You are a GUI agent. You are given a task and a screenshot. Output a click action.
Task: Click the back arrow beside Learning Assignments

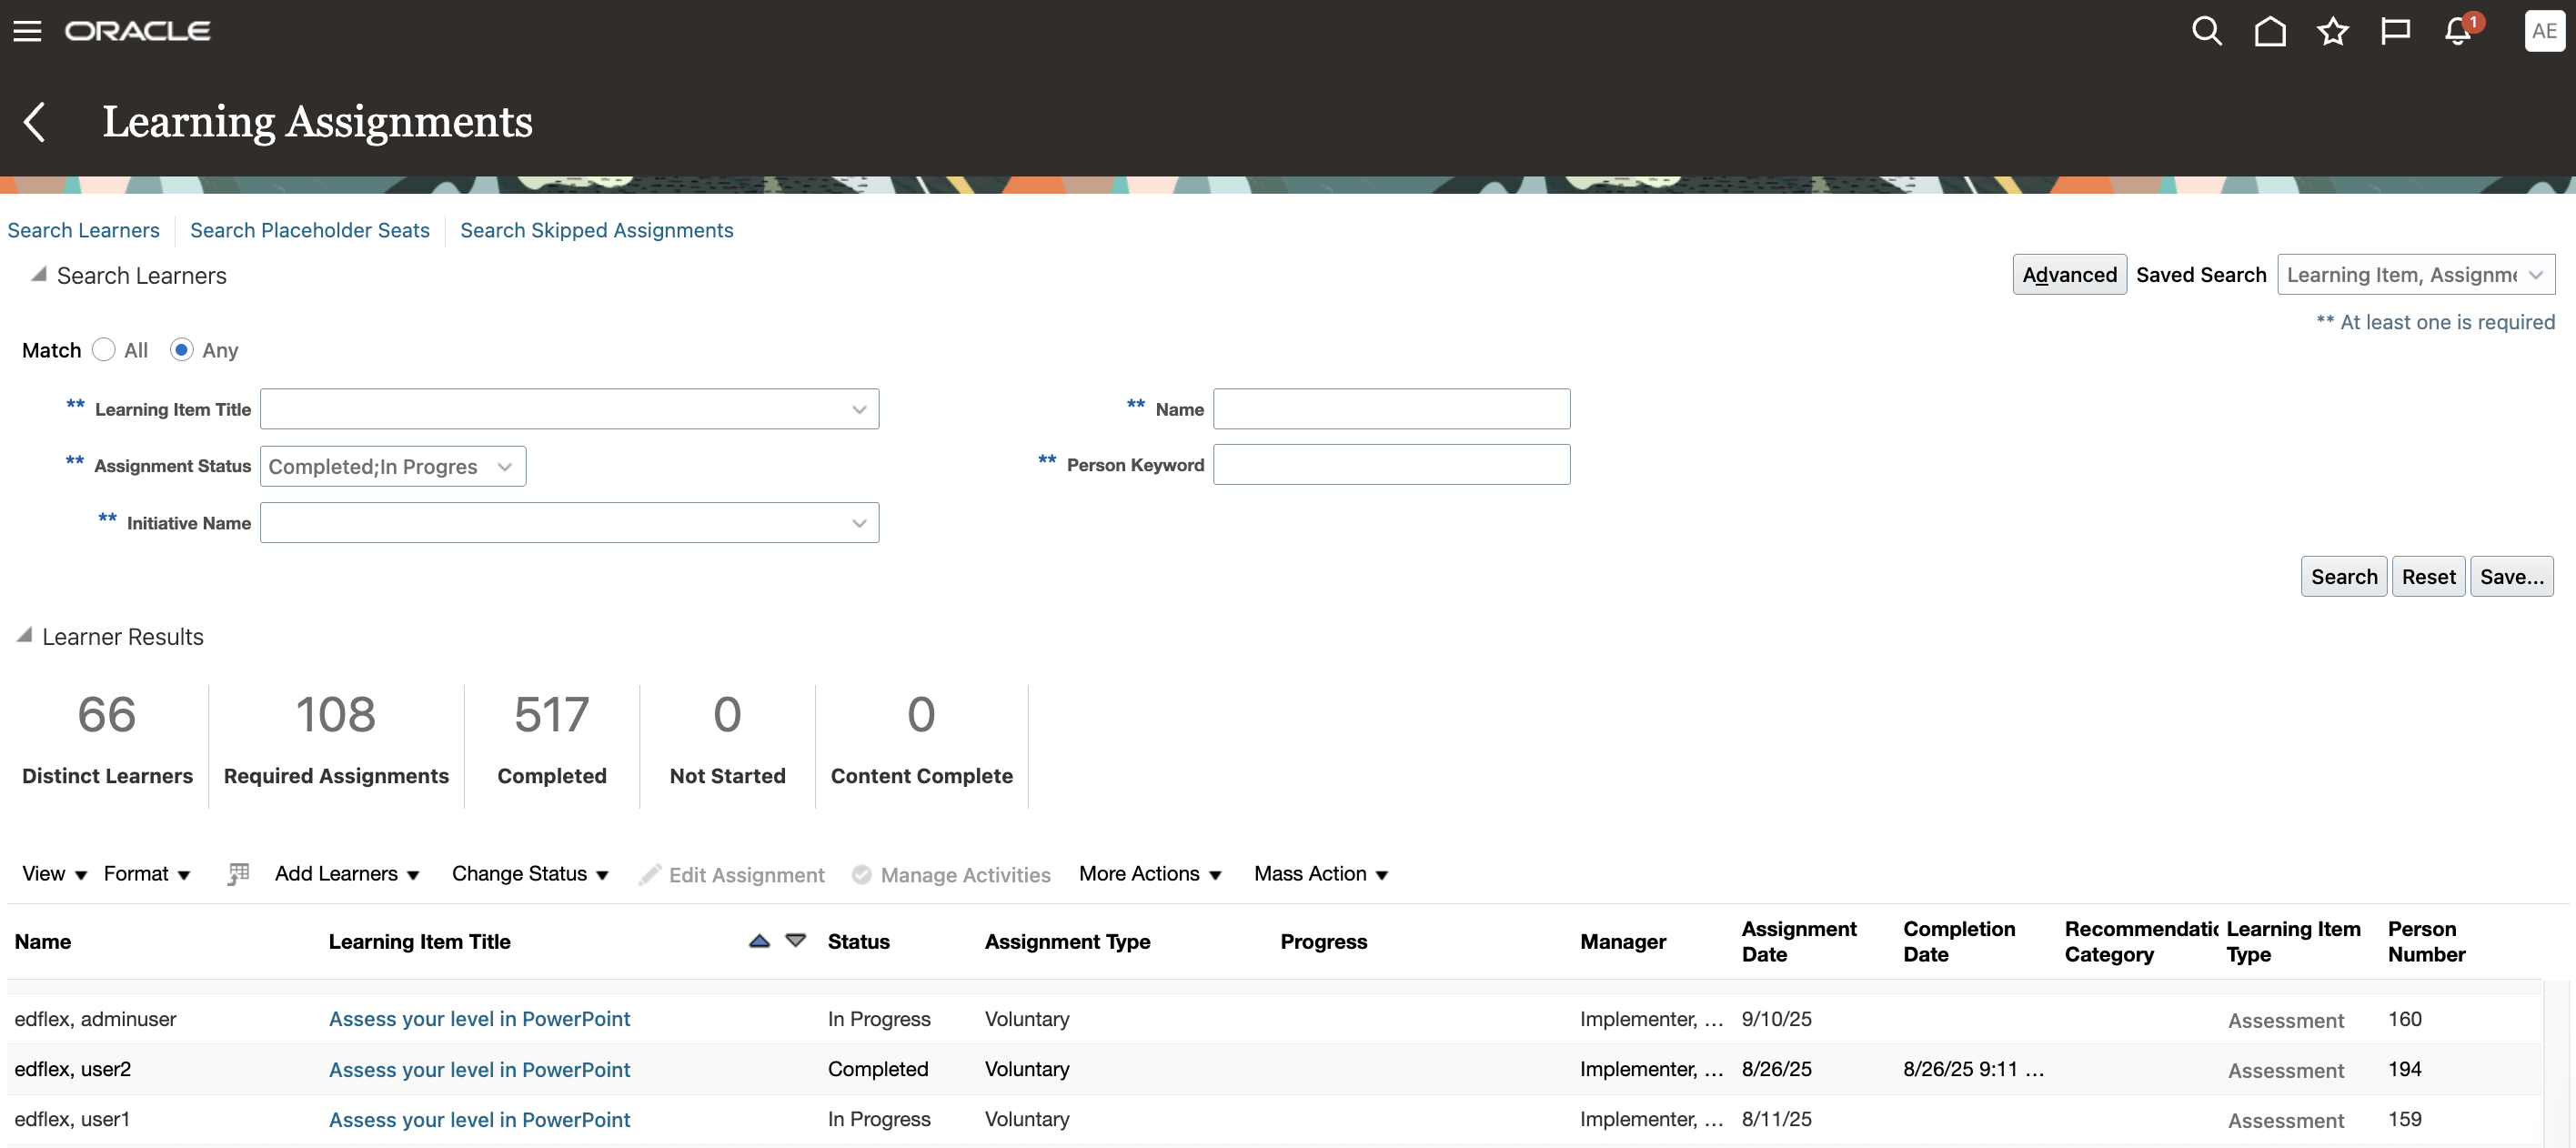(34, 122)
